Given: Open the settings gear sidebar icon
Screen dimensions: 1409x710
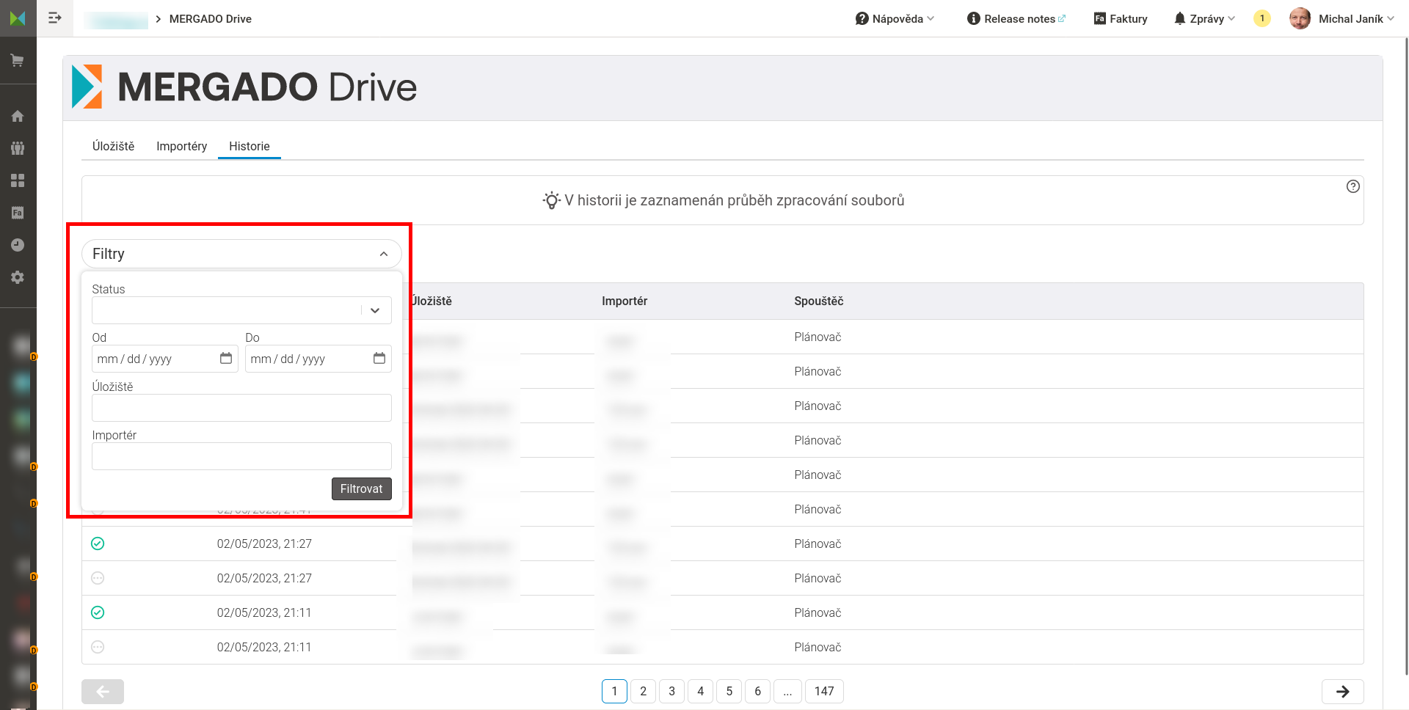Looking at the screenshot, I should click(x=18, y=277).
